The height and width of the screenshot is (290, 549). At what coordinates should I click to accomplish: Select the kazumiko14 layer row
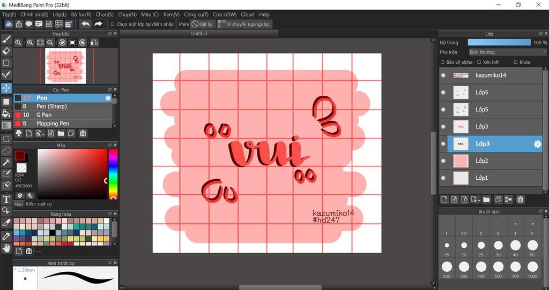tap(491, 75)
